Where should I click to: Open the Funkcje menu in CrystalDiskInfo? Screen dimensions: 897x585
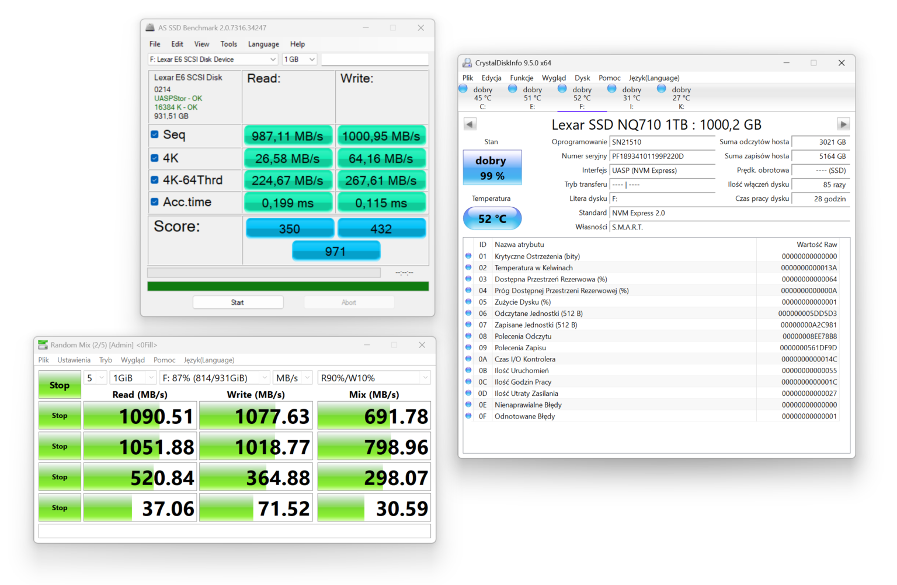[x=521, y=78]
